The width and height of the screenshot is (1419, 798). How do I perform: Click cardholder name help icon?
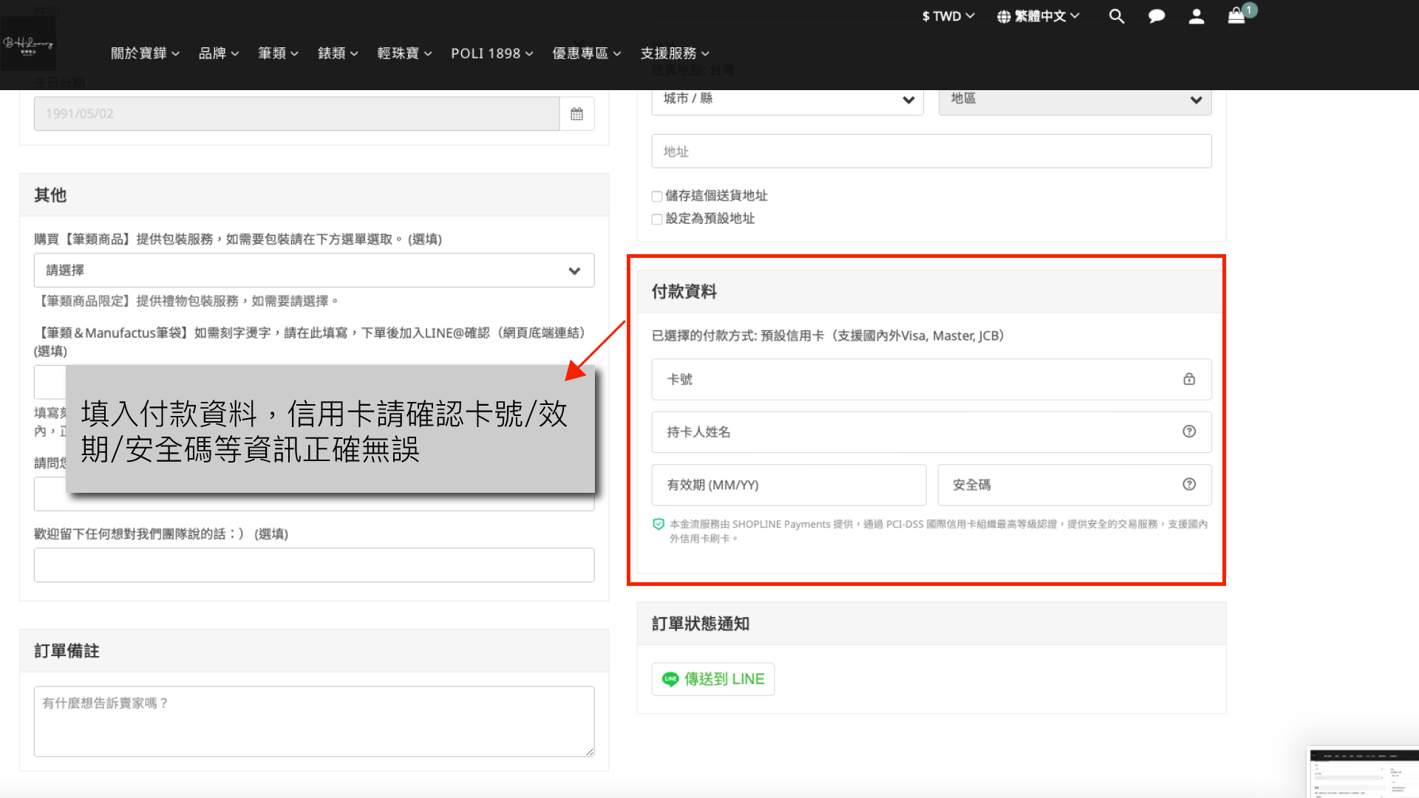tap(1189, 432)
